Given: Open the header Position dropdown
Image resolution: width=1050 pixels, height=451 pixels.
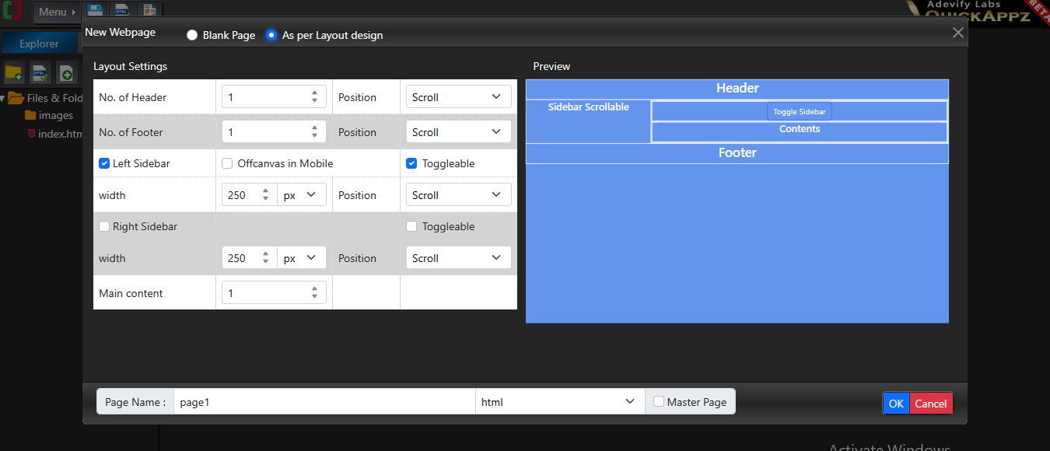Looking at the screenshot, I should [x=458, y=97].
